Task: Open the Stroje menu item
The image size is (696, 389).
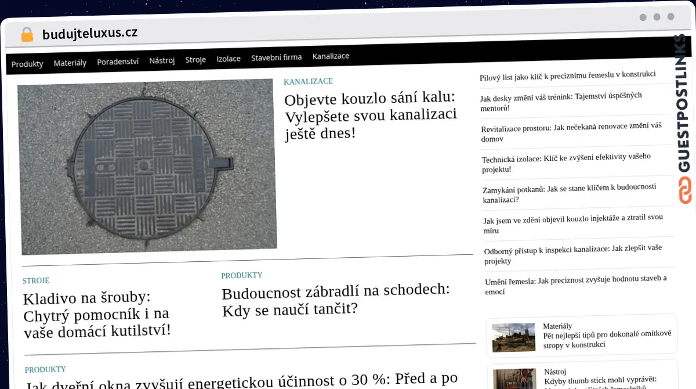Action: click(195, 60)
